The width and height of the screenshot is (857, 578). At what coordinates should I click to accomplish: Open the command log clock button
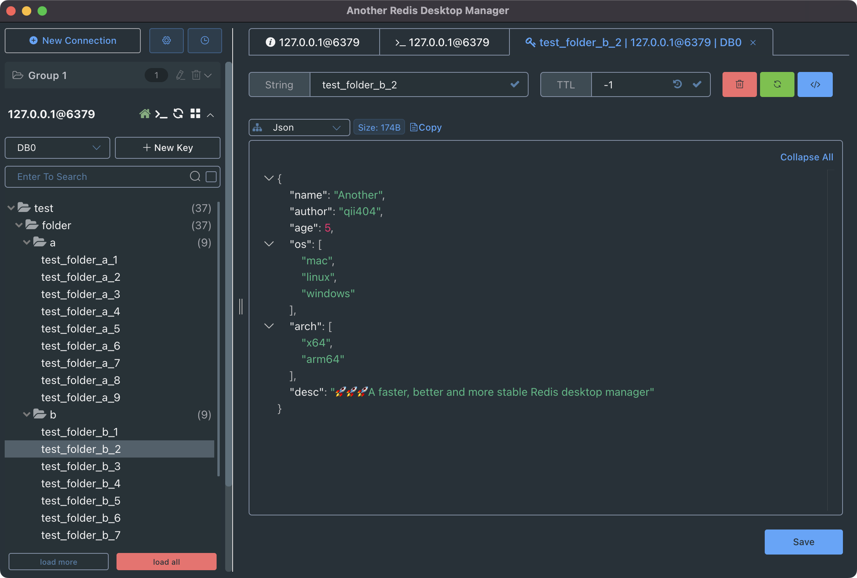(205, 41)
